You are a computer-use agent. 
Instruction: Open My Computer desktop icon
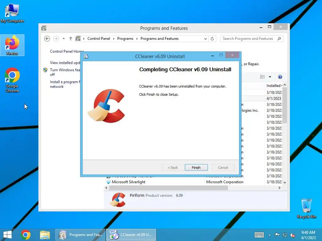(x=12, y=13)
